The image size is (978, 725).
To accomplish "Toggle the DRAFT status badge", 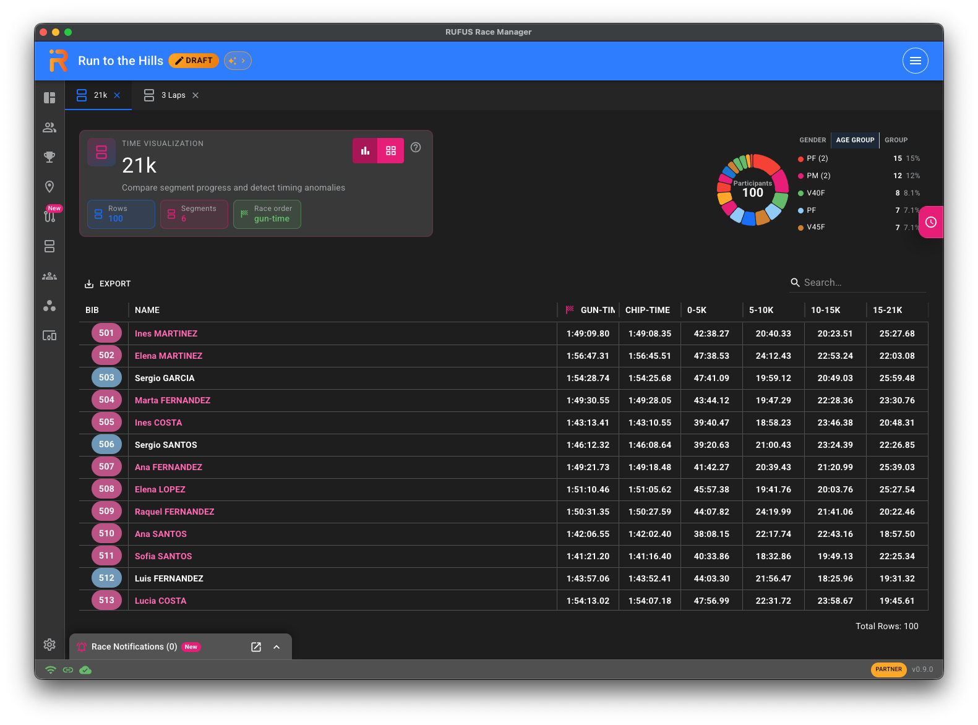I will tap(194, 61).
